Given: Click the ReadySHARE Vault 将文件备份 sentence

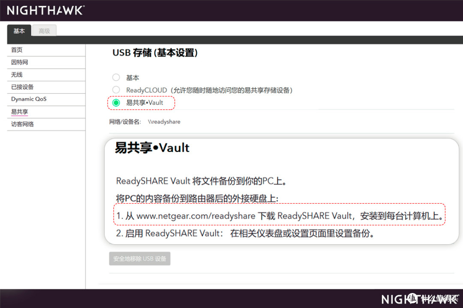Looking at the screenshot, I should click(x=201, y=181).
